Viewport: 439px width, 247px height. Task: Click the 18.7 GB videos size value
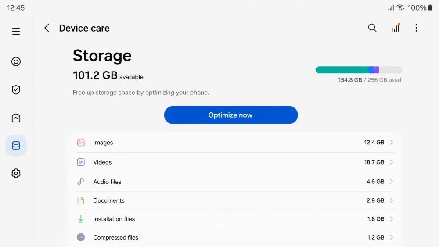click(374, 162)
